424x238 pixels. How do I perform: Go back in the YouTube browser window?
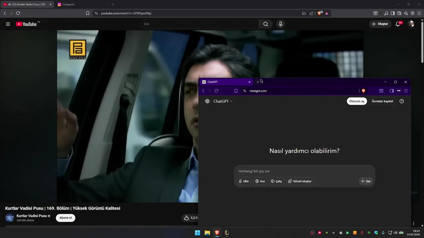[5, 13]
